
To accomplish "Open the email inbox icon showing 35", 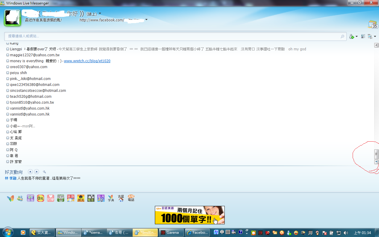I will (x=372, y=24).
